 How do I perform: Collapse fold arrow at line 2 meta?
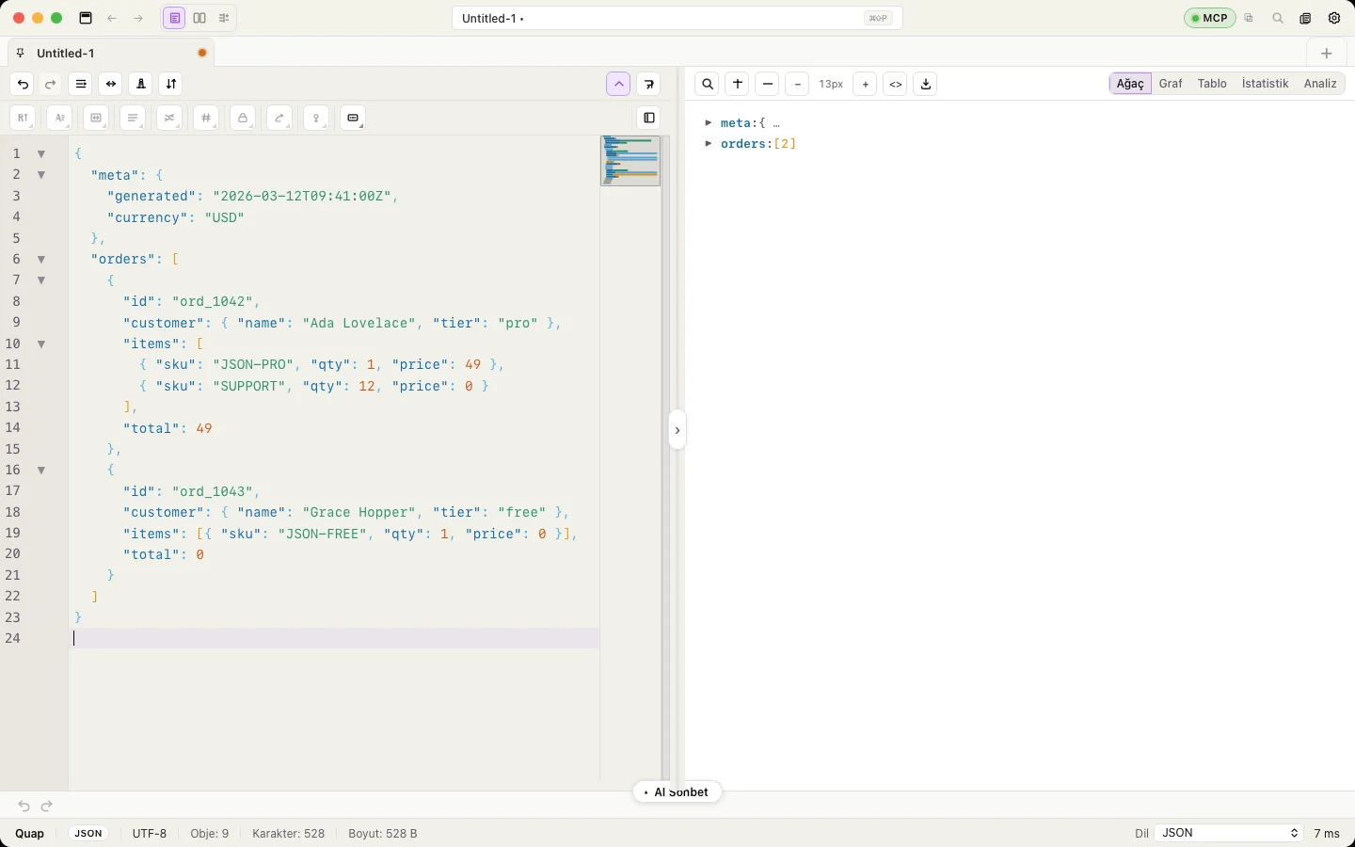(41, 175)
